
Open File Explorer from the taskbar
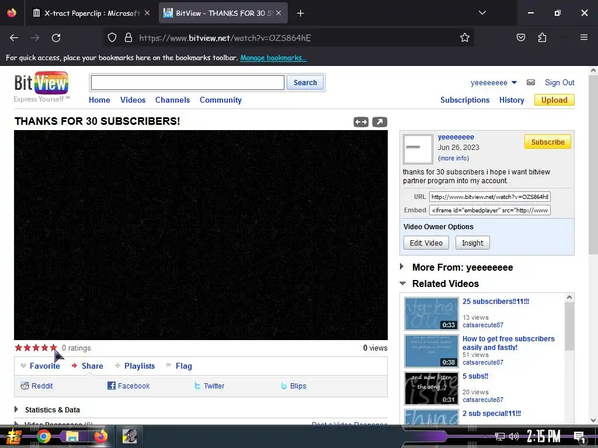pos(72,436)
